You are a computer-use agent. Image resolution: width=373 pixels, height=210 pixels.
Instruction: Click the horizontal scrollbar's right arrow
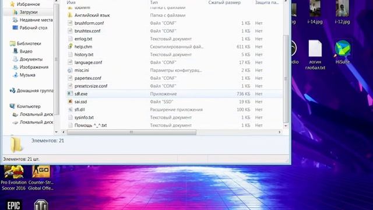tap(280, 132)
